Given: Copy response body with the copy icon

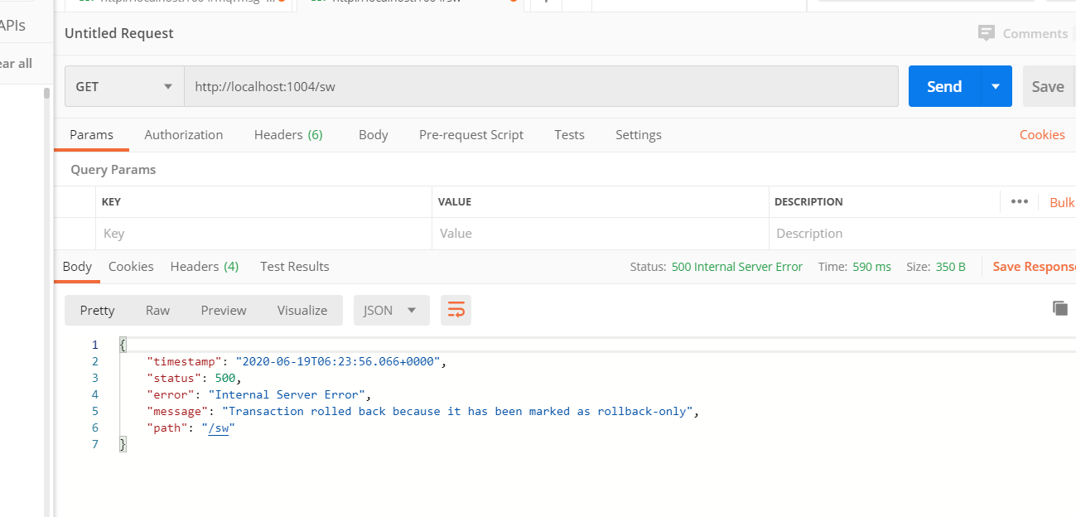Looking at the screenshot, I should (x=1059, y=307).
